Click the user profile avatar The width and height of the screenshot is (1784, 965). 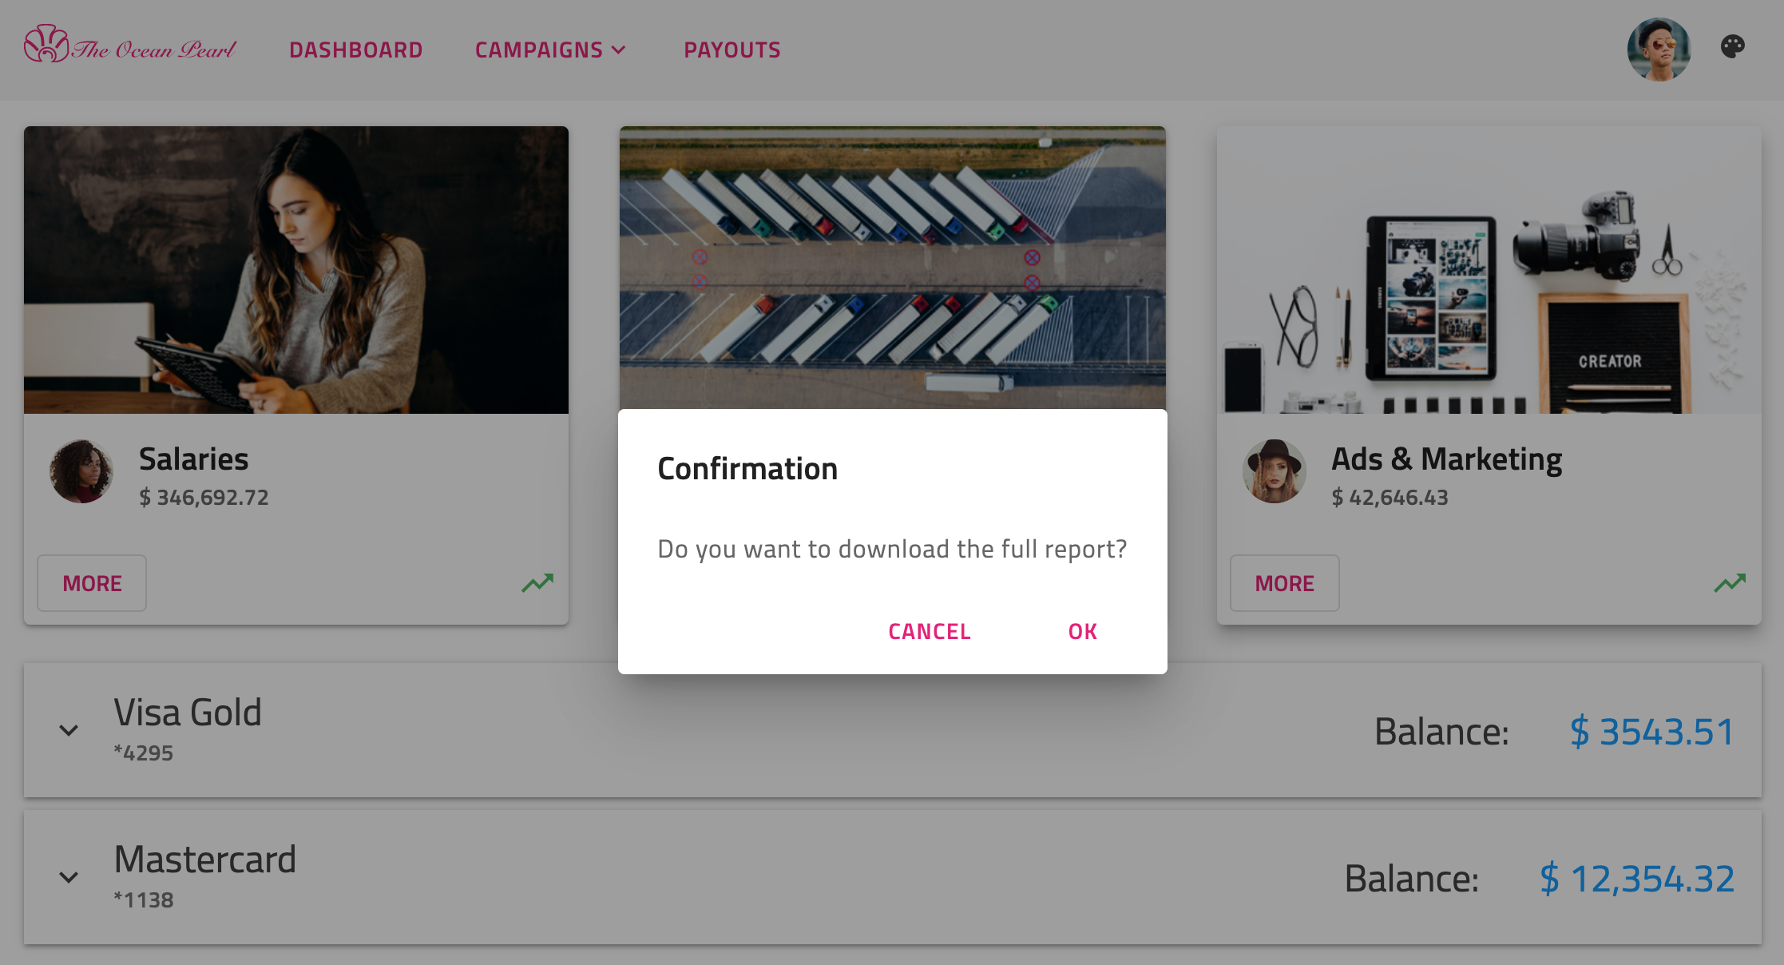pos(1659,49)
